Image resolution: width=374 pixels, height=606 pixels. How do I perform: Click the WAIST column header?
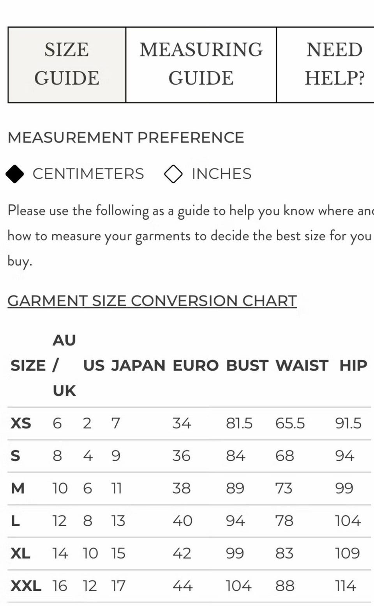tap(302, 365)
